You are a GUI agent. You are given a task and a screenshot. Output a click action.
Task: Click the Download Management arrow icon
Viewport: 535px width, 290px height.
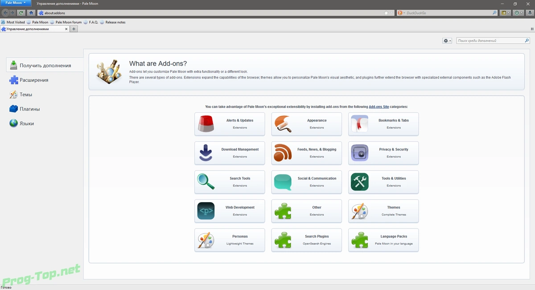coord(206,153)
